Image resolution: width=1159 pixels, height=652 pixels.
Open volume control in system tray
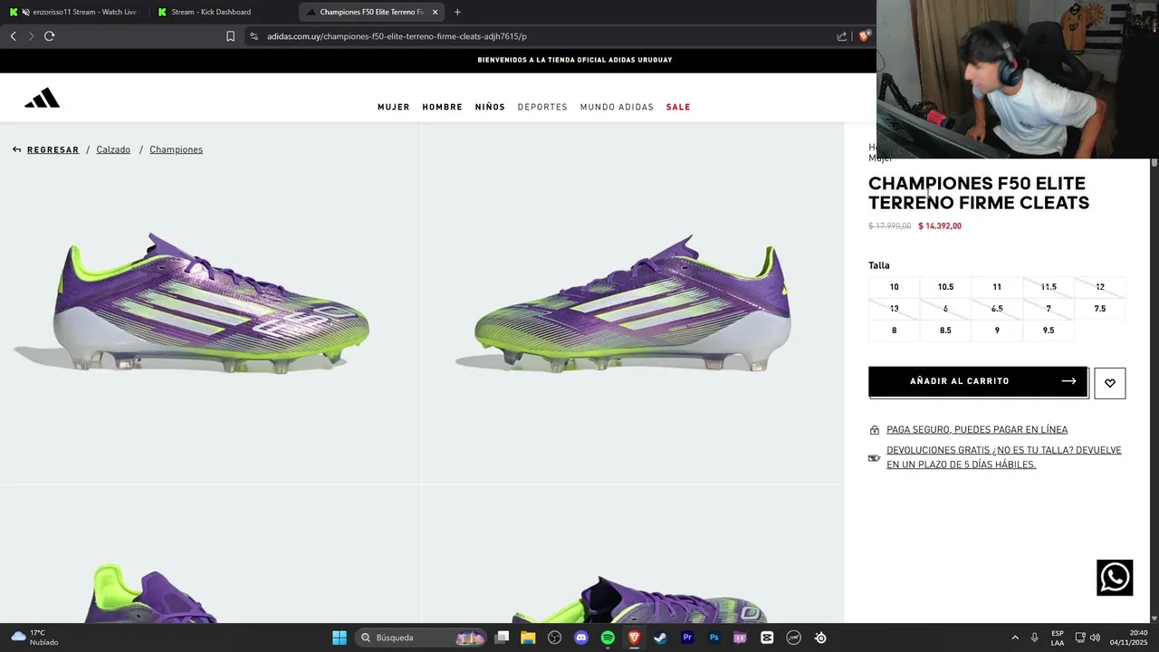[x=1095, y=638]
